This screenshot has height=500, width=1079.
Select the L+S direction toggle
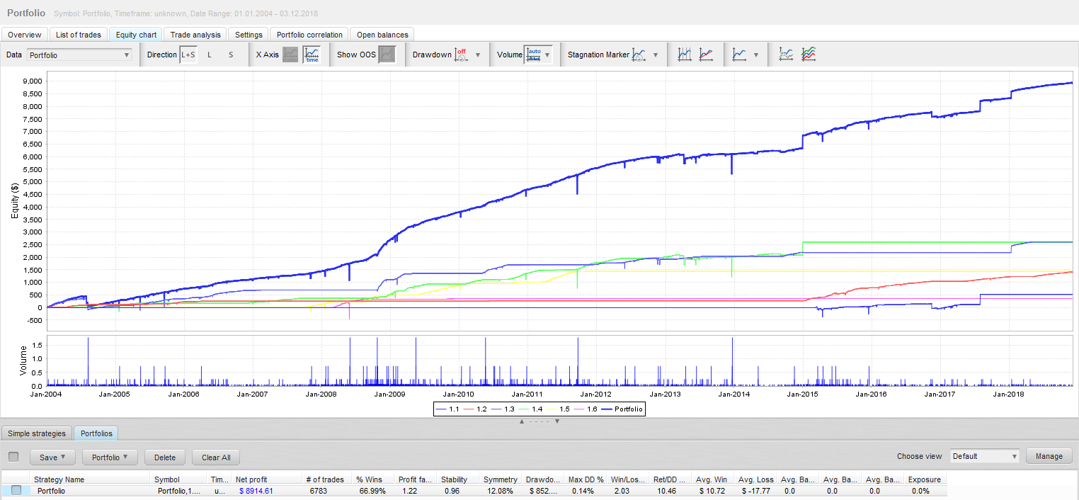[x=188, y=55]
